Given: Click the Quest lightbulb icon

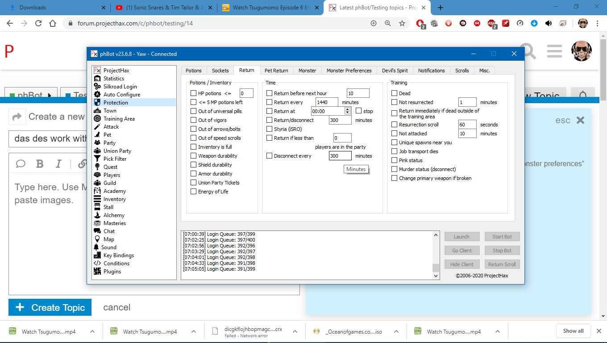Looking at the screenshot, I should pyautogui.click(x=97, y=167).
